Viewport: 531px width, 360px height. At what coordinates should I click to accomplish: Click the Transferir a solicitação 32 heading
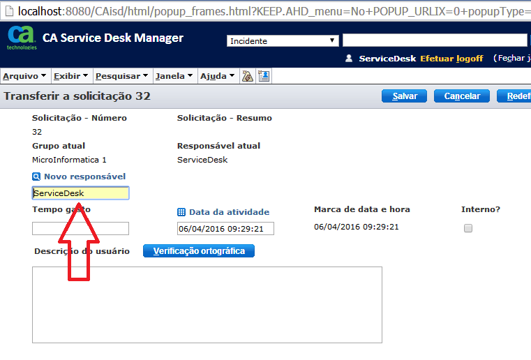(x=77, y=96)
